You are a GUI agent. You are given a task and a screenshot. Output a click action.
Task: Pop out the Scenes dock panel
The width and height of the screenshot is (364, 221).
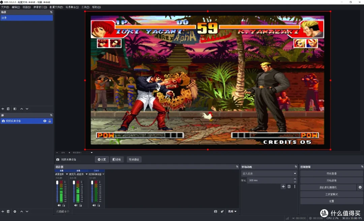click(x=51, y=12)
